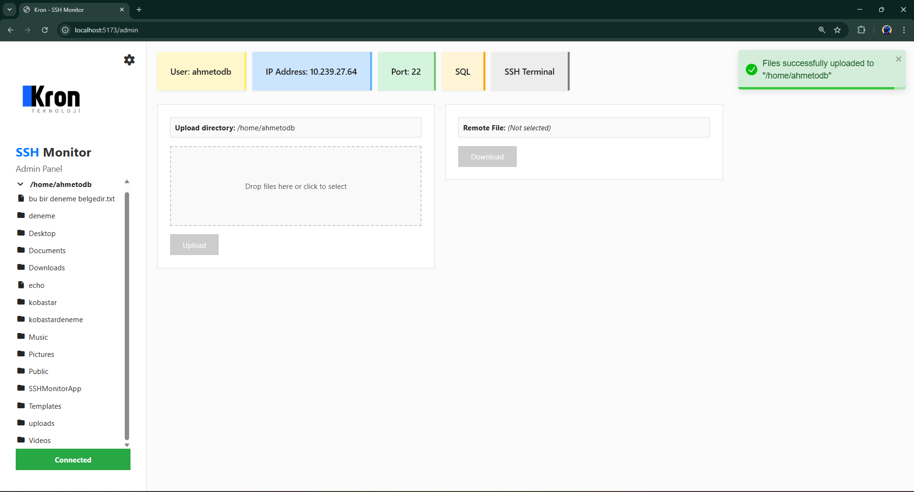Click the magnifier icon in browser toolbar
914x492 pixels.
(x=821, y=30)
